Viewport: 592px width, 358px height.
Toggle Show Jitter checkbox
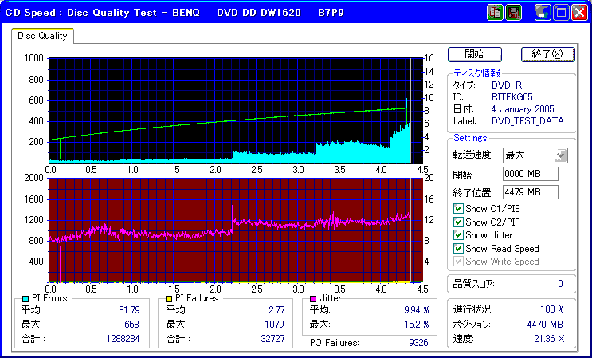(458, 235)
